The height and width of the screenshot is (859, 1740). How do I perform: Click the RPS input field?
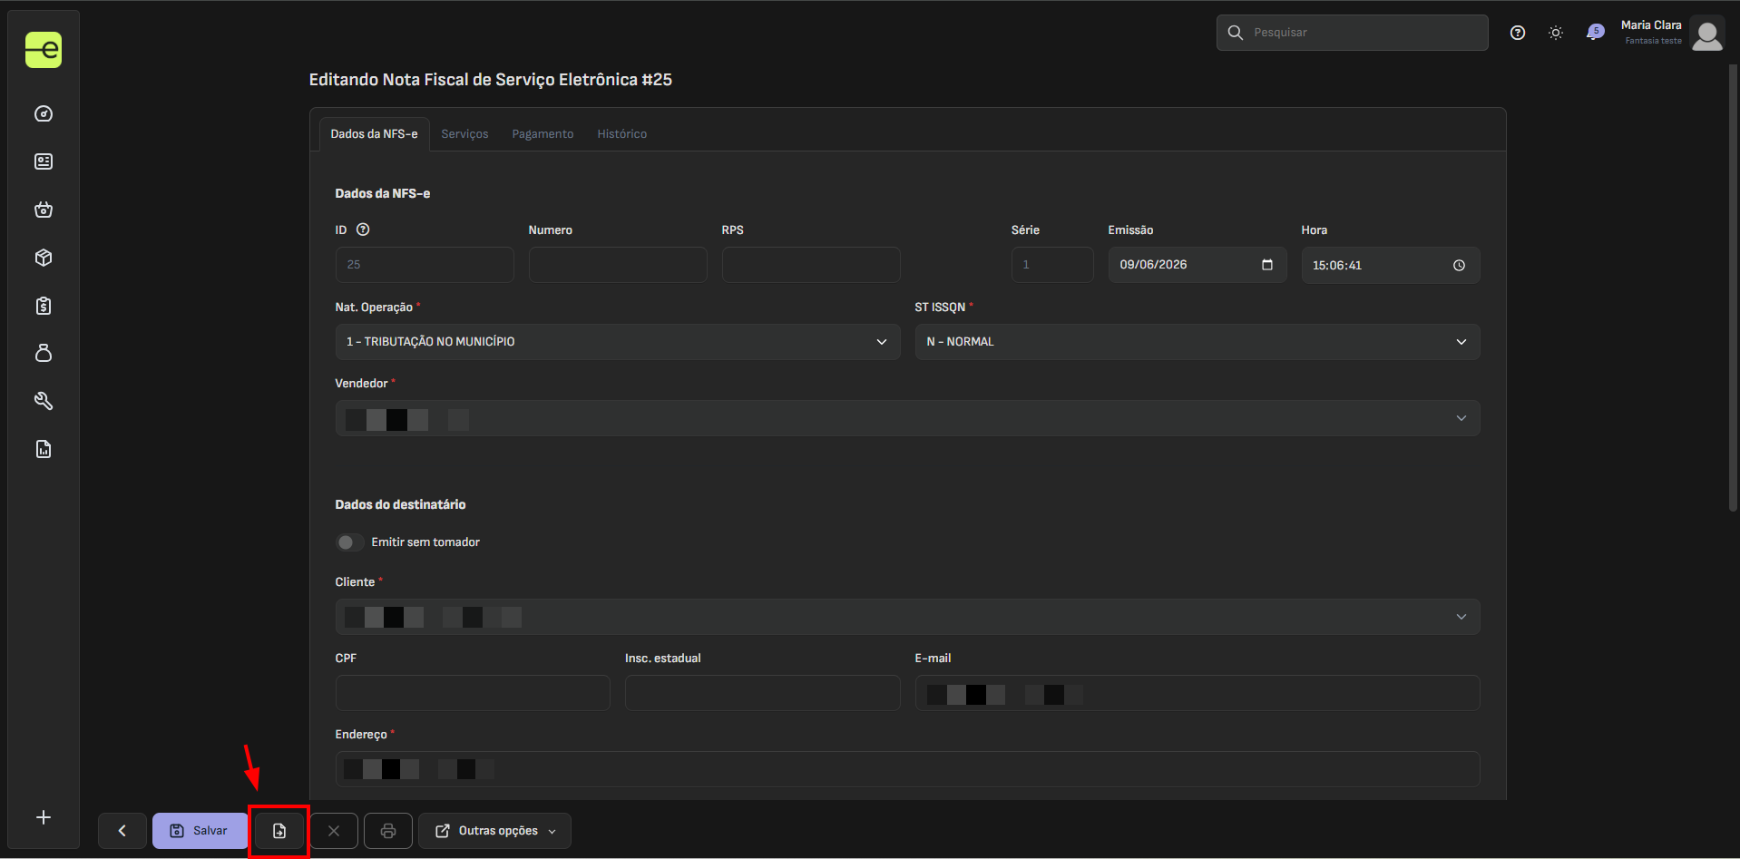pyautogui.click(x=811, y=265)
